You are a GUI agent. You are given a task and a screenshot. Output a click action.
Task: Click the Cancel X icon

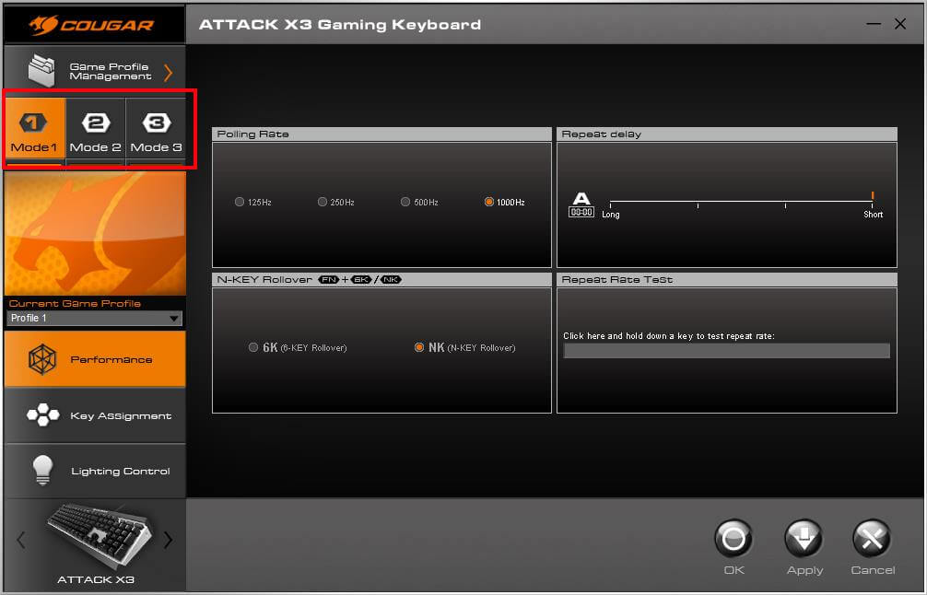(x=872, y=539)
